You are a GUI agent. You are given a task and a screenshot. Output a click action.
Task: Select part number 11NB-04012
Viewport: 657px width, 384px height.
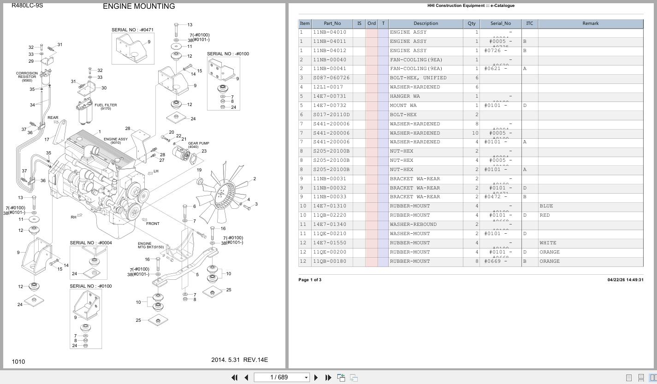(330, 51)
